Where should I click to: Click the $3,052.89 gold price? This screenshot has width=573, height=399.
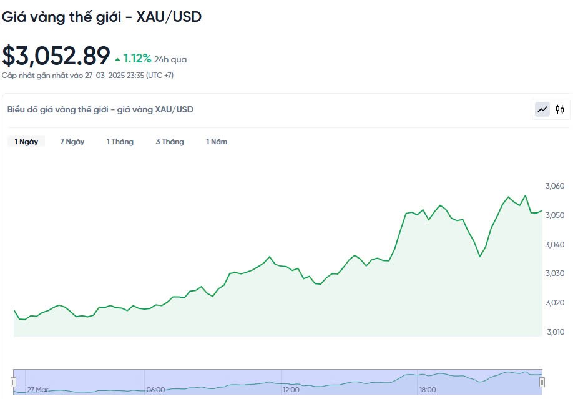[56, 56]
